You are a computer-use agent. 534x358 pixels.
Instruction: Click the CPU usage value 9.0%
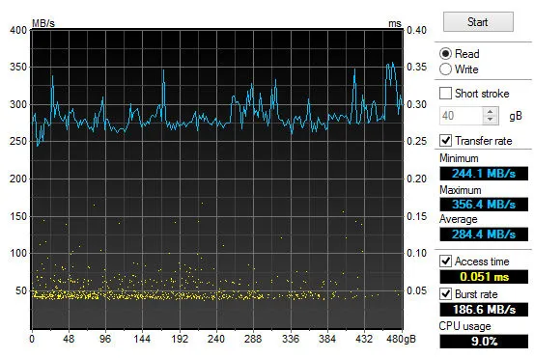484,341
